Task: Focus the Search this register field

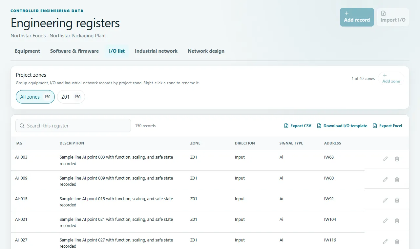Action: [x=73, y=126]
